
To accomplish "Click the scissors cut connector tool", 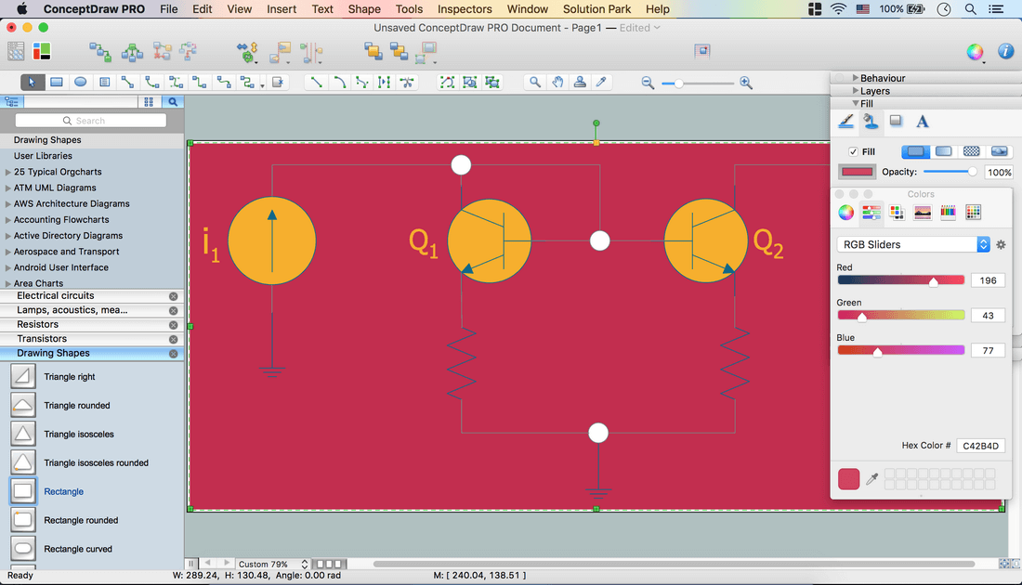I will tap(406, 82).
